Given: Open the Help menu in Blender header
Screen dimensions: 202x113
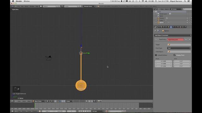Looking at the screenshot, I should 37,6.
